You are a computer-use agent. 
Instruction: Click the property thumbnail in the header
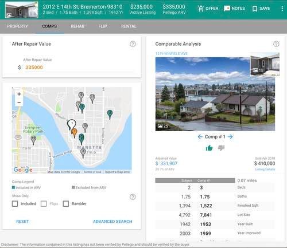[22, 10]
